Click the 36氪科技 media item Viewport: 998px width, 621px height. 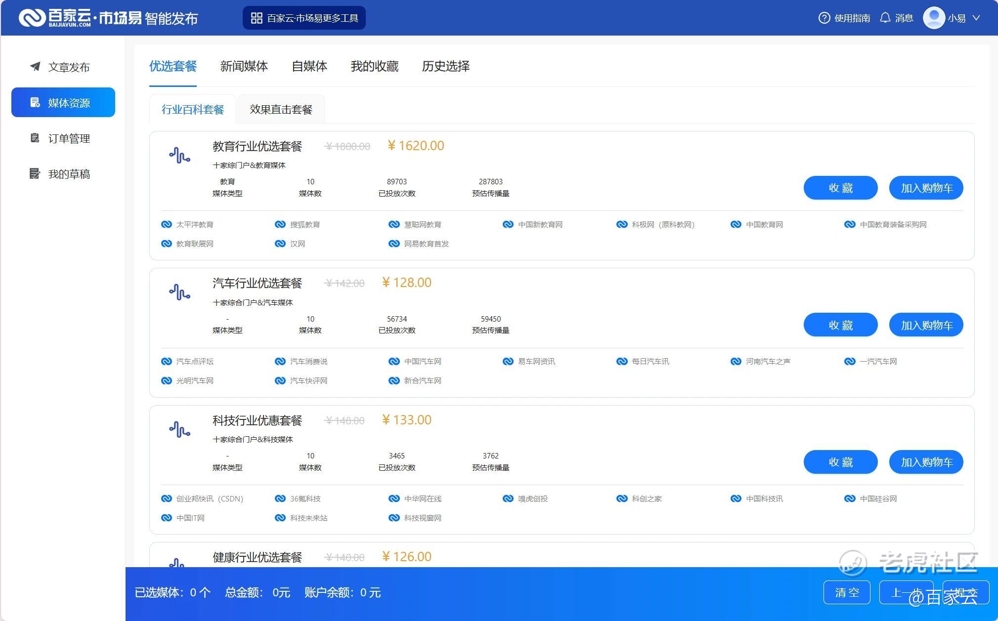pos(304,499)
